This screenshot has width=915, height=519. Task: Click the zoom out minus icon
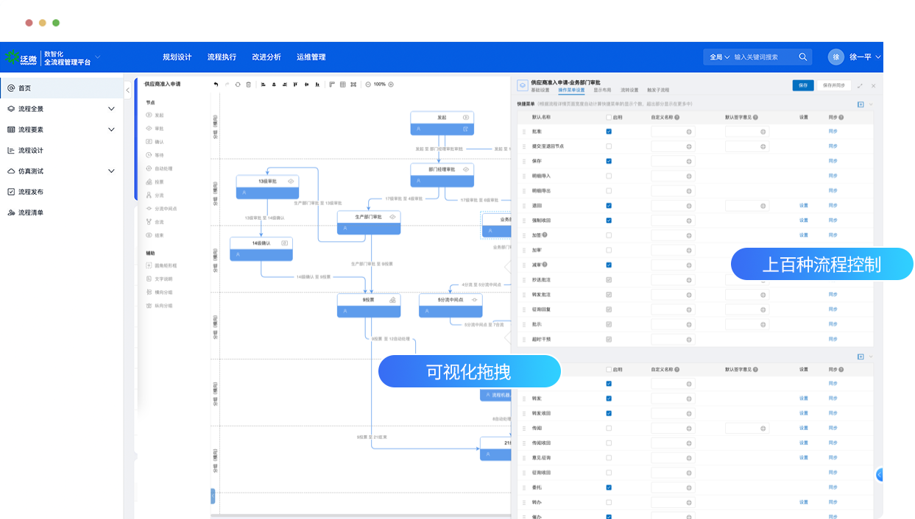pos(368,85)
